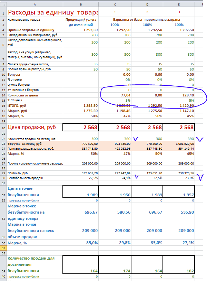The image size is (207, 281).
Task: Click 'Цена продажи, руб' label
Action: point(32,127)
